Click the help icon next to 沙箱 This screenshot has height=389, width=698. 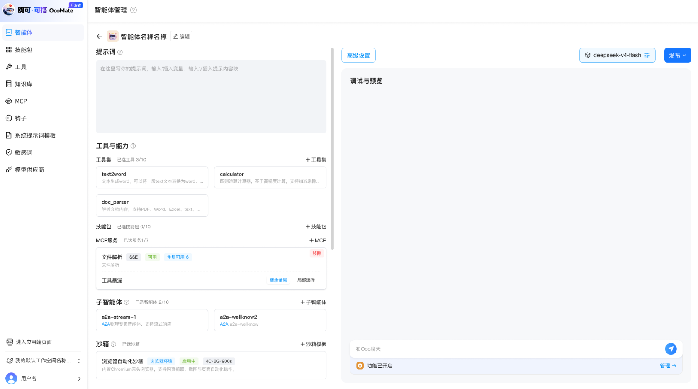tap(113, 344)
